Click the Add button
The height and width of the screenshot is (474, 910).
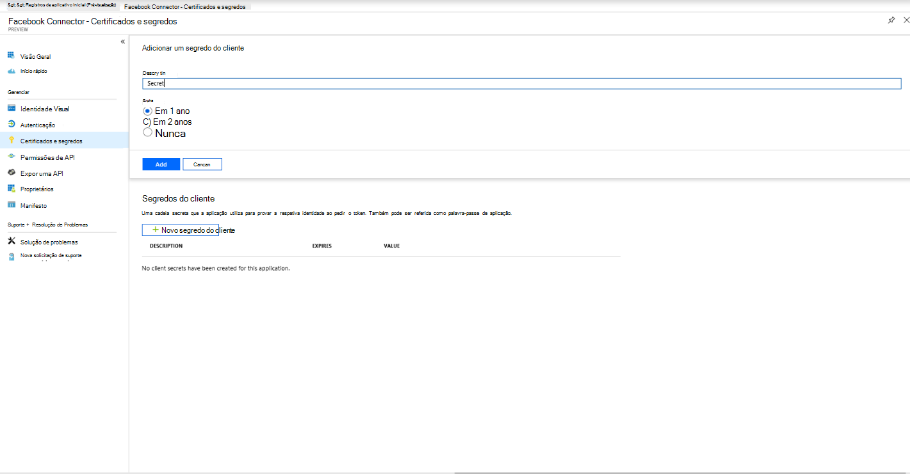161,164
